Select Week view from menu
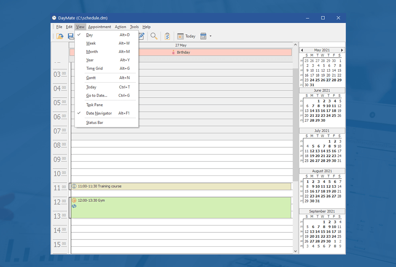 107,43
